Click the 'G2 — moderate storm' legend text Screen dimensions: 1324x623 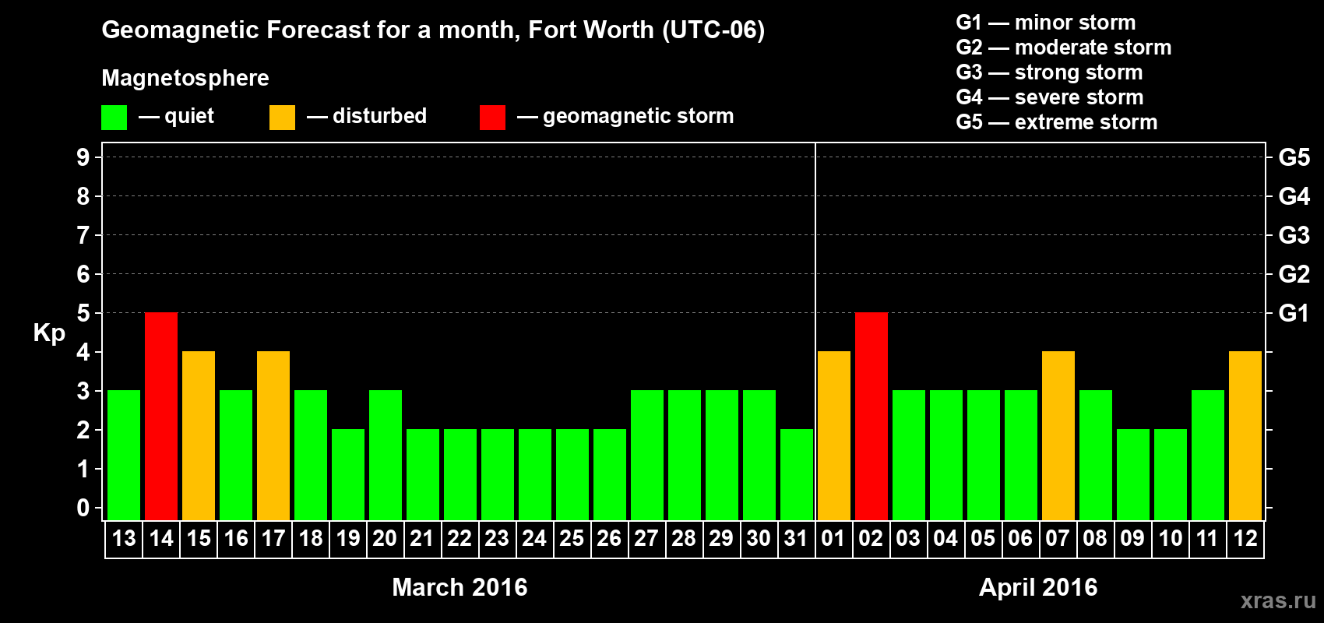pyautogui.click(x=1064, y=48)
